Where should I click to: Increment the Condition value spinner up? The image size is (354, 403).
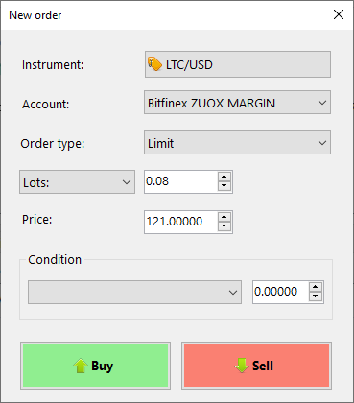pyautogui.click(x=316, y=287)
